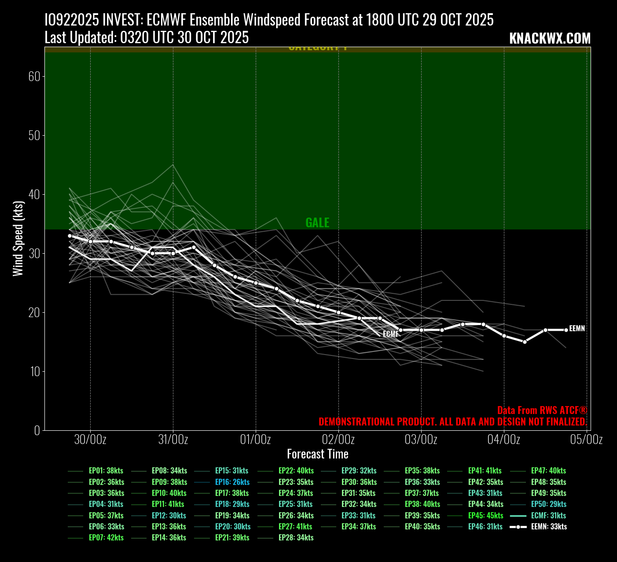This screenshot has width=617, height=562.
Task: Select the 30/00z forecast time tick
Action: [90, 440]
